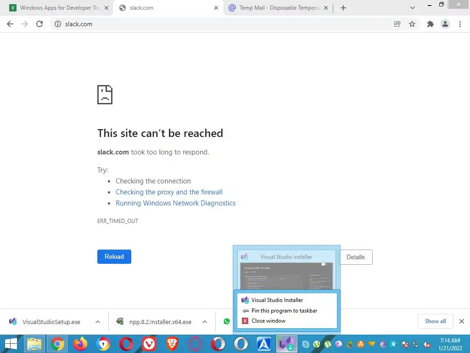Launch Brave browser from the taskbar
This screenshot has width=470, height=353.
click(x=172, y=344)
